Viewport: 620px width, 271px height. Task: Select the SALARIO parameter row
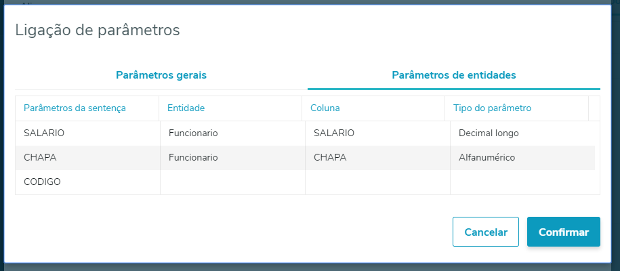click(x=44, y=133)
